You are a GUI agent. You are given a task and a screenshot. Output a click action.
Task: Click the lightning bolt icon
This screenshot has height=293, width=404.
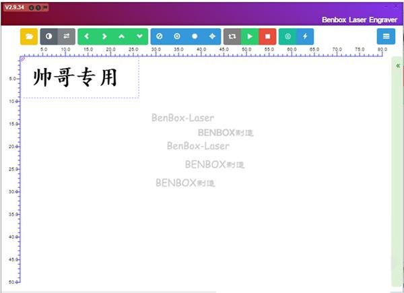pyautogui.click(x=305, y=36)
